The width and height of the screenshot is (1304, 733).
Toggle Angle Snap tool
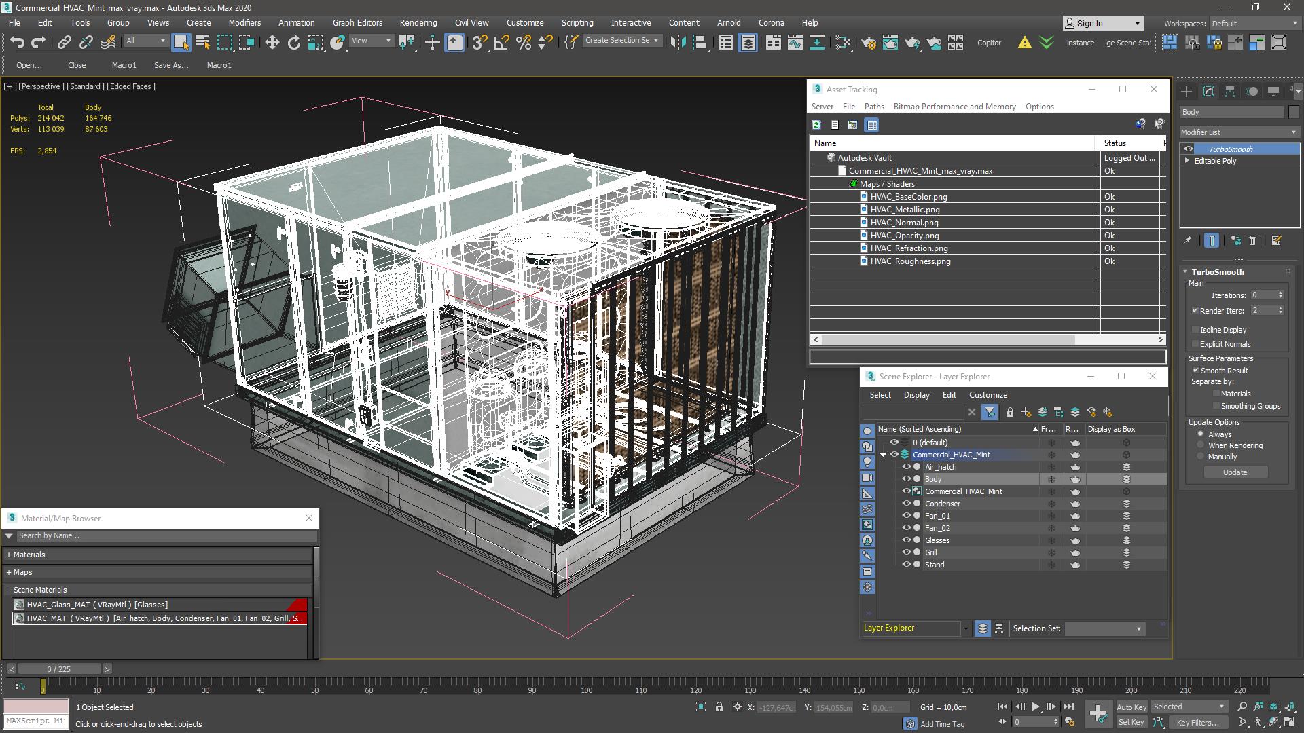(x=502, y=42)
